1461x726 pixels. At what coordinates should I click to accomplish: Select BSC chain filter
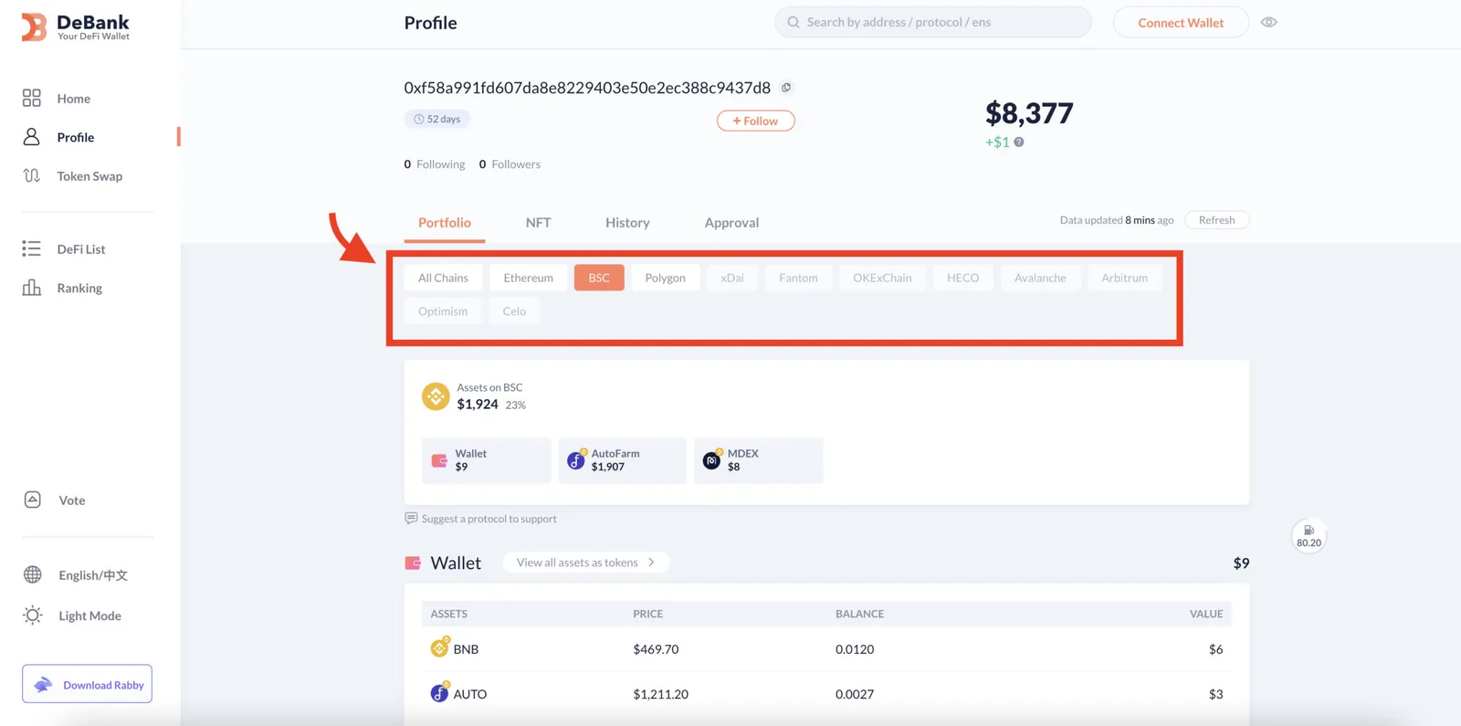pyautogui.click(x=599, y=278)
